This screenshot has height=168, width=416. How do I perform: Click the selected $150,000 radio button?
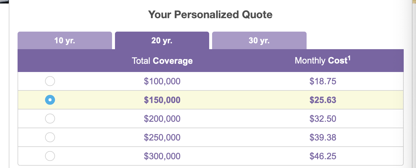pos(50,100)
